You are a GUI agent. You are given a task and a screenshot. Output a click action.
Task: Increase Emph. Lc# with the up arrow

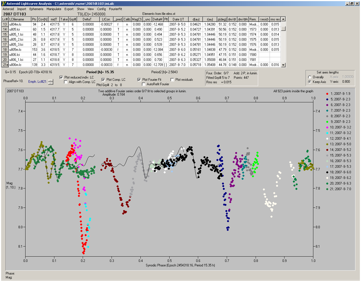coord(50,80)
